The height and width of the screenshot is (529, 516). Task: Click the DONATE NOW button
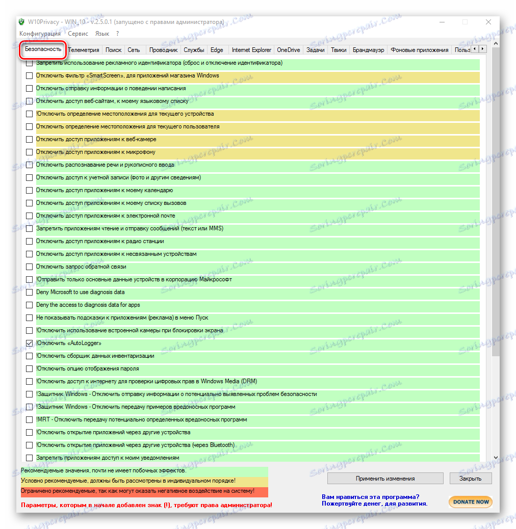[470, 501]
